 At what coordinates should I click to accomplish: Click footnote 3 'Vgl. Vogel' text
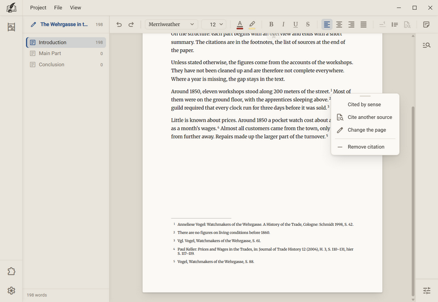click(219, 241)
